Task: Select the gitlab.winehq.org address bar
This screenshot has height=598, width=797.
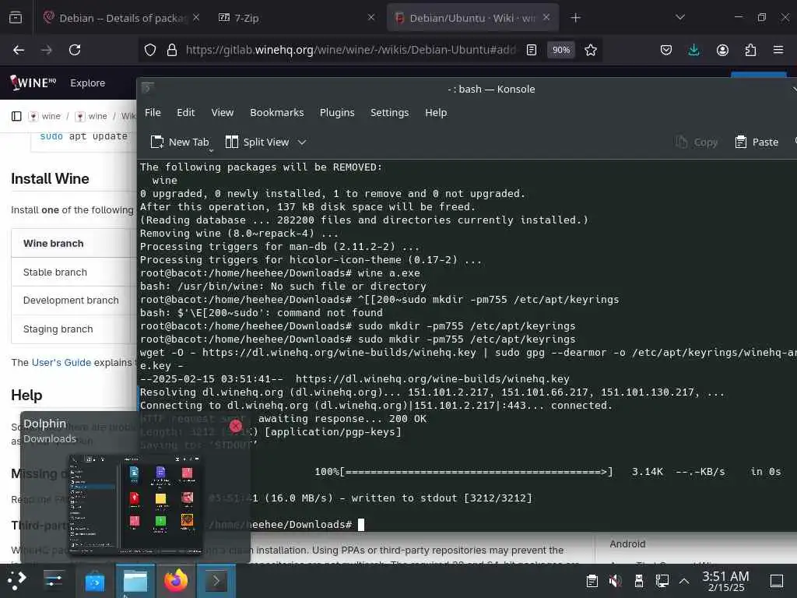Action: pyautogui.click(x=351, y=50)
